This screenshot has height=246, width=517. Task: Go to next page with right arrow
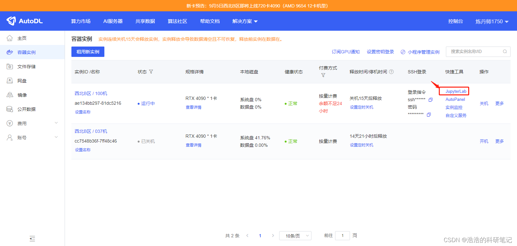pos(273,236)
